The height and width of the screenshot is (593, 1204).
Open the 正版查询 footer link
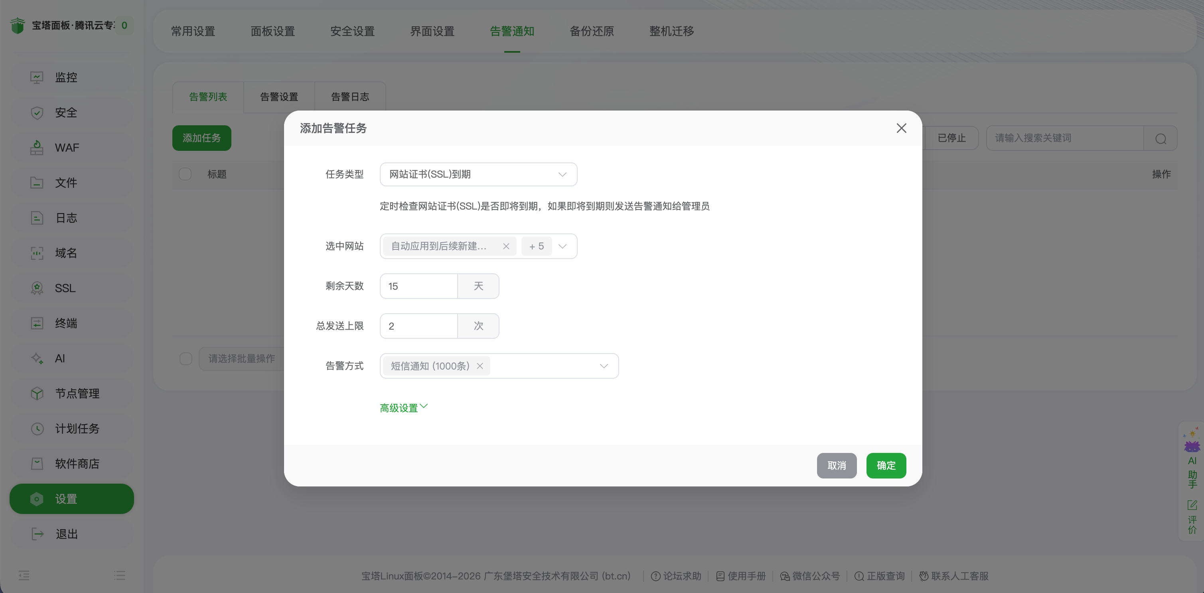pos(880,576)
